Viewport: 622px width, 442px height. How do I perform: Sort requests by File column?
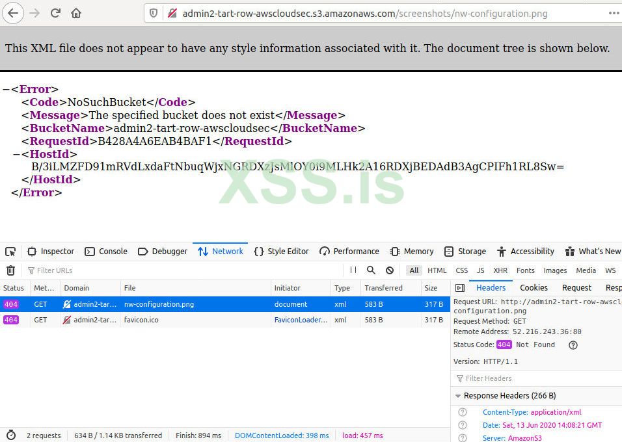click(x=196, y=288)
